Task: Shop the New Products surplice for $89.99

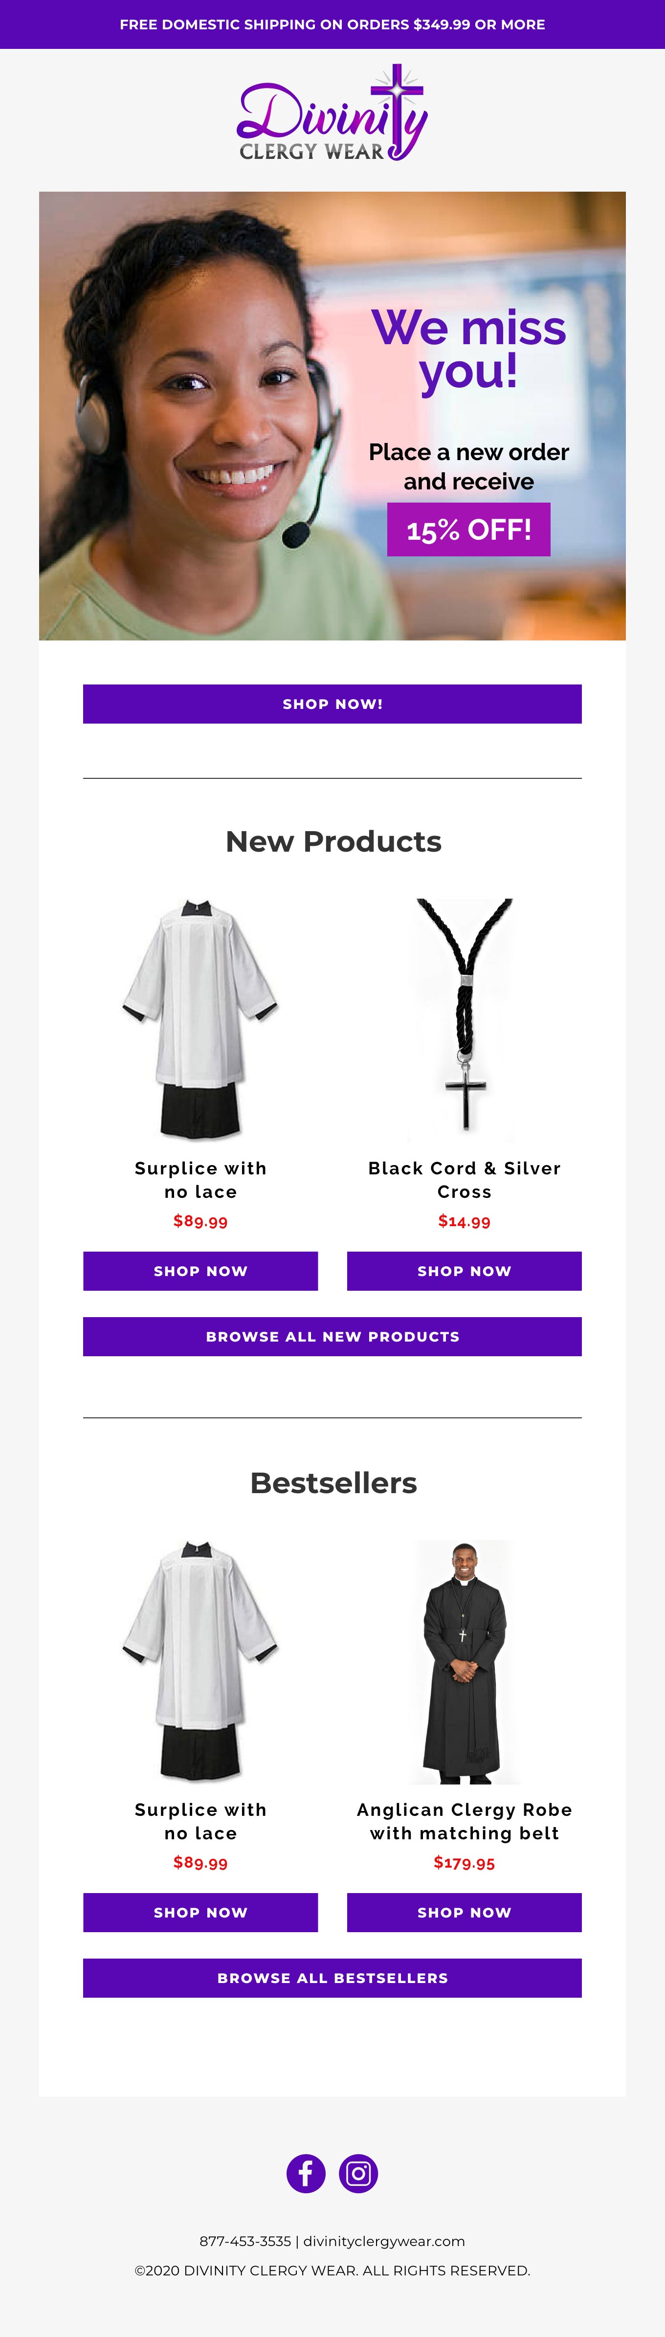Action: click(x=200, y=1270)
